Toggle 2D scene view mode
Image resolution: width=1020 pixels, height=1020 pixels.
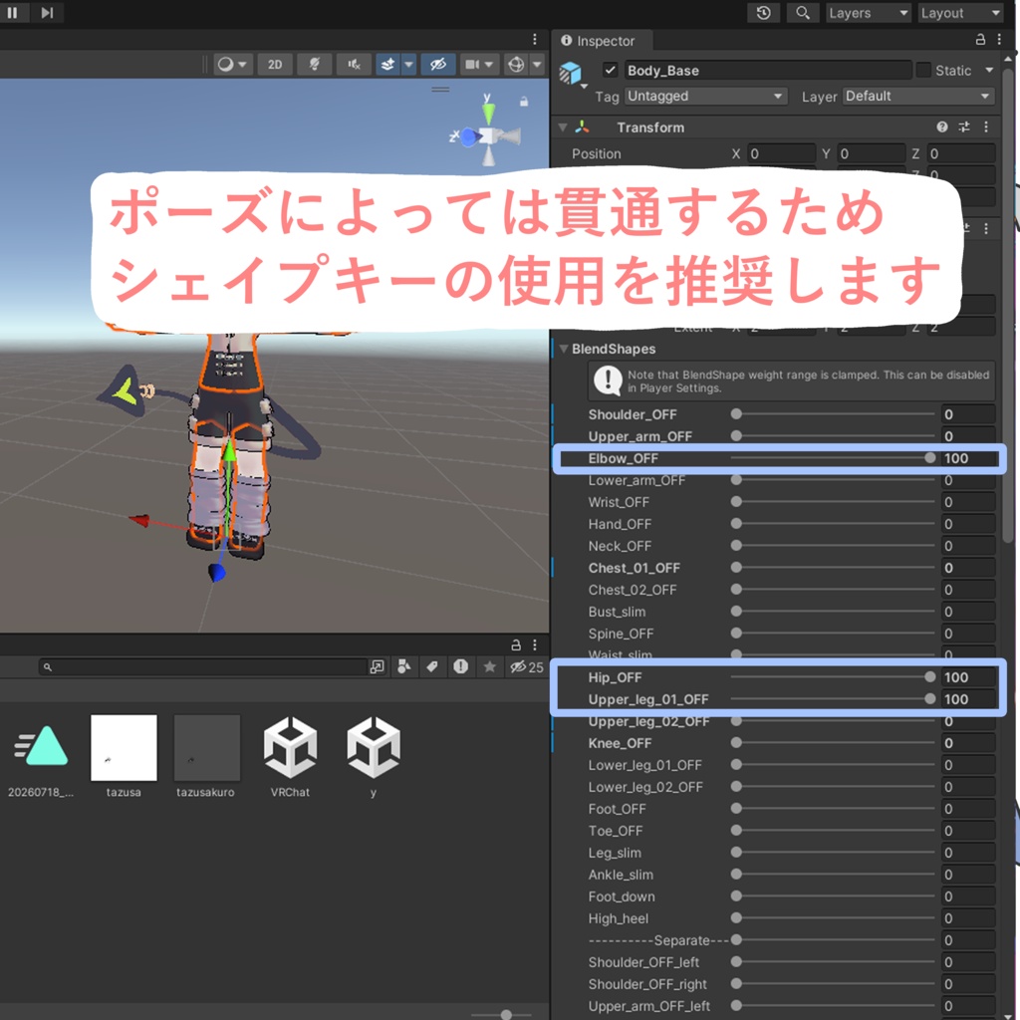(275, 65)
